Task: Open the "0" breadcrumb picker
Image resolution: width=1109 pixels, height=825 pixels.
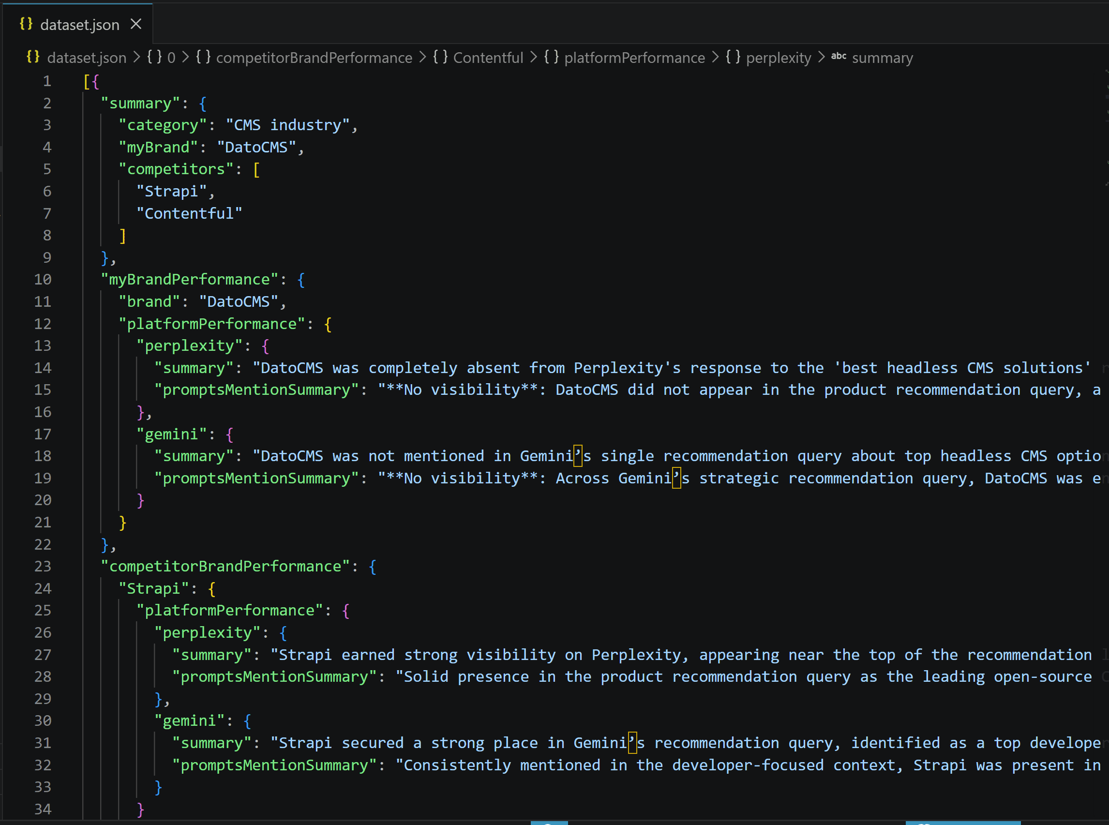Action: [172, 57]
